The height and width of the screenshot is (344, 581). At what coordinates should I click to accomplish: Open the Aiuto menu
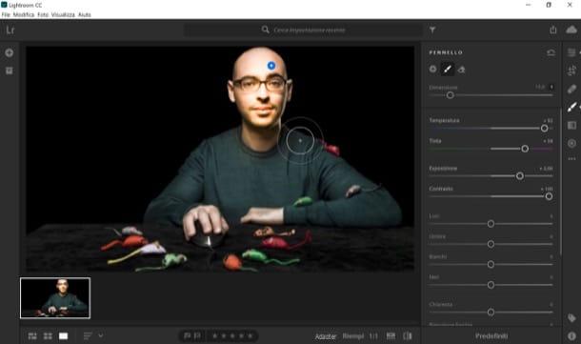[85, 14]
